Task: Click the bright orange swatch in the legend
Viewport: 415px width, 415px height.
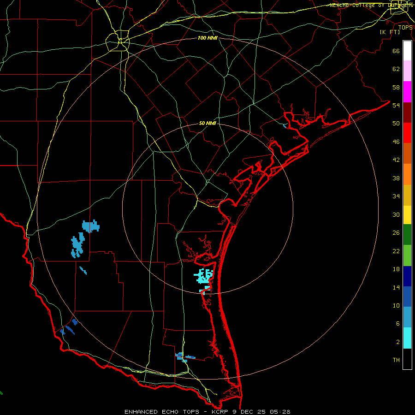Action: (x=407, y=174)
